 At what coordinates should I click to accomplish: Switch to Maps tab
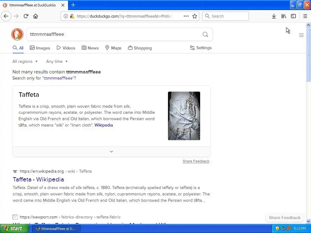(113, 48)
